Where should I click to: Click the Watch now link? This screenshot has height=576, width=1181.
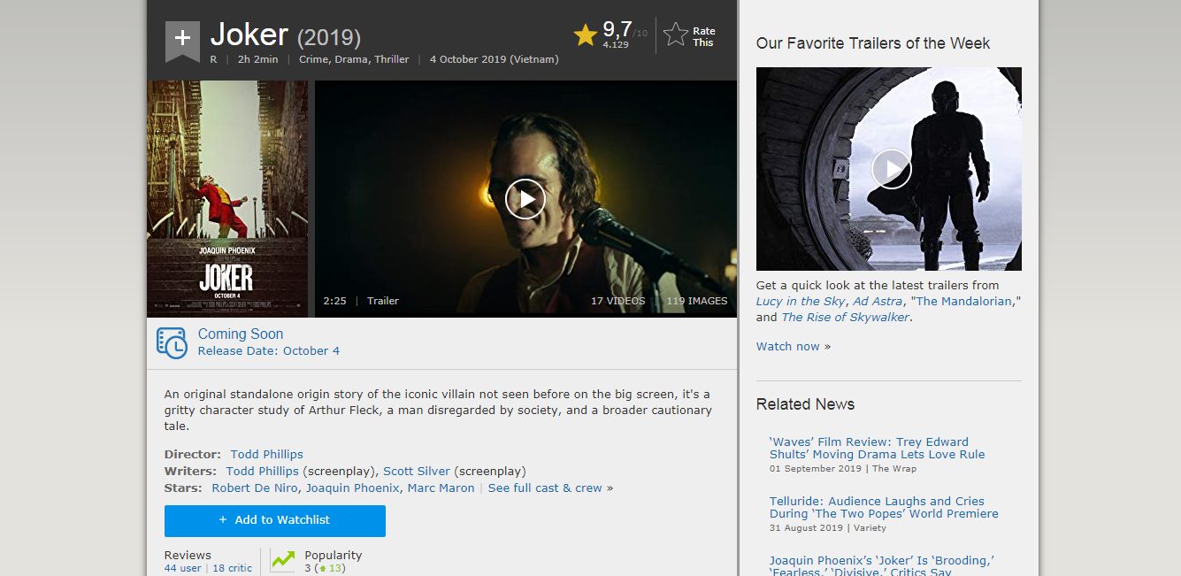787,346
